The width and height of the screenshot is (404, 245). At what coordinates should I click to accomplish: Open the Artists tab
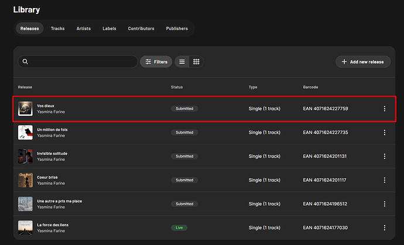(84, 29)
